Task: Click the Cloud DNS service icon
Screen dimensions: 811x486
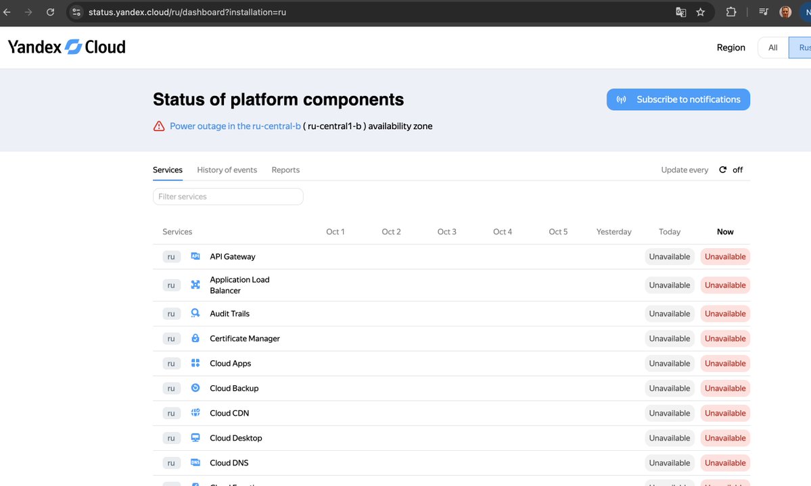Action: tap(195, 462)
